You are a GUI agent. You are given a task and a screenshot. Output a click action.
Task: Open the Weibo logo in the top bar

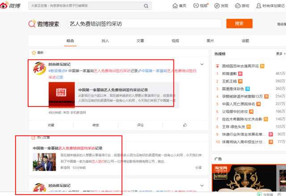coord(10,5)
